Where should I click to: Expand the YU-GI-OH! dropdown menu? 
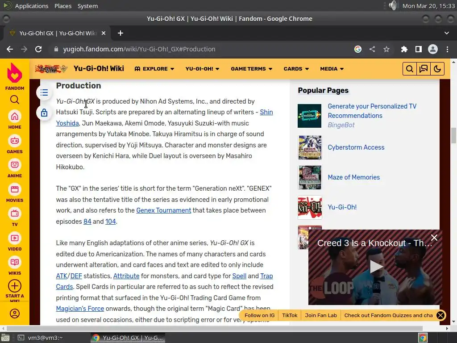202,69
